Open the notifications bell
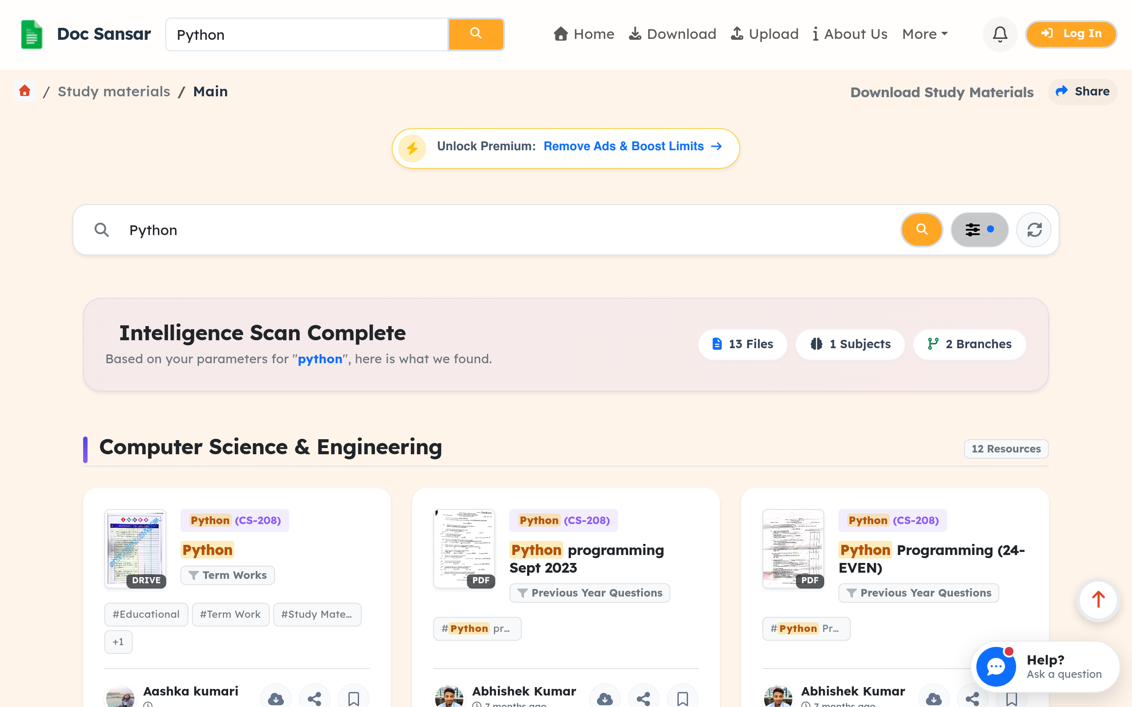1132x707 pixels. point(1000,34)
